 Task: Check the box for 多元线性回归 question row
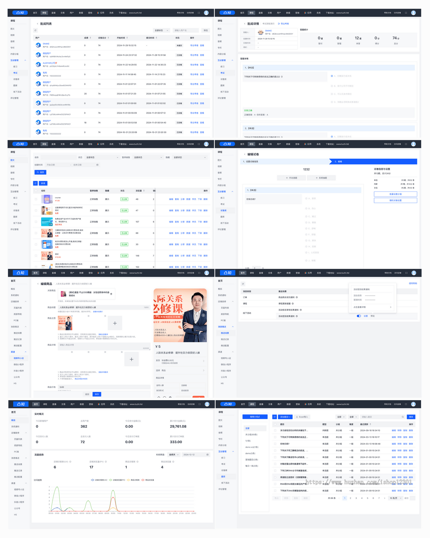tap(275, 431)
